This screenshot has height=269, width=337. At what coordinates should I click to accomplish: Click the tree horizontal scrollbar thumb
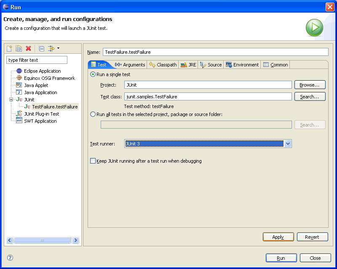click(x=43, y=240)
